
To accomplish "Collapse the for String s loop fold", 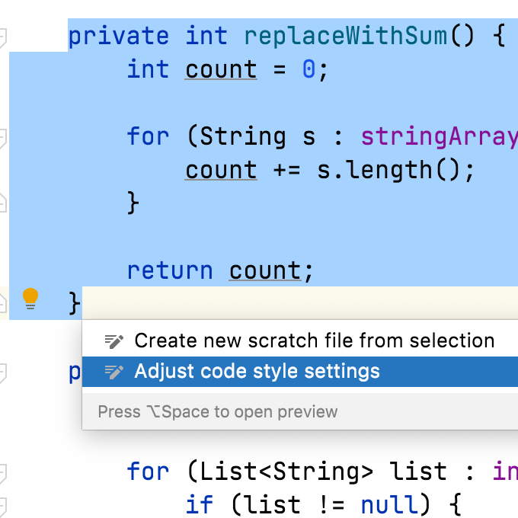I will click(3, 137).
